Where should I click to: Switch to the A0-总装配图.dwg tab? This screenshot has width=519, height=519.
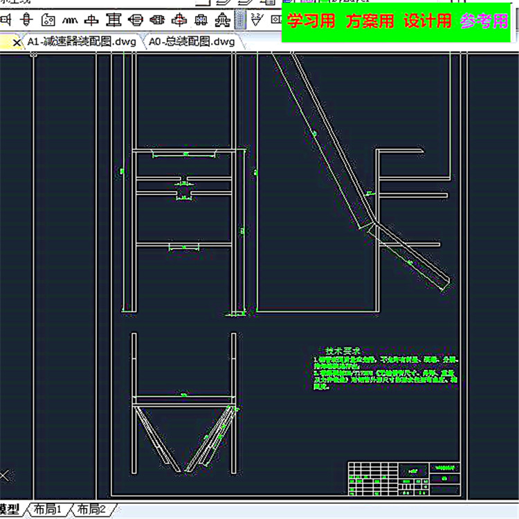pos(192,42)
